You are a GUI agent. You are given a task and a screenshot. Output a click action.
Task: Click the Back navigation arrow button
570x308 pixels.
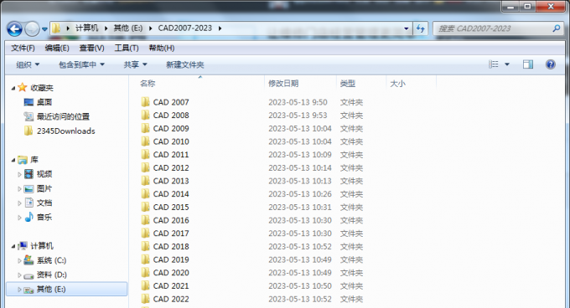14,28
